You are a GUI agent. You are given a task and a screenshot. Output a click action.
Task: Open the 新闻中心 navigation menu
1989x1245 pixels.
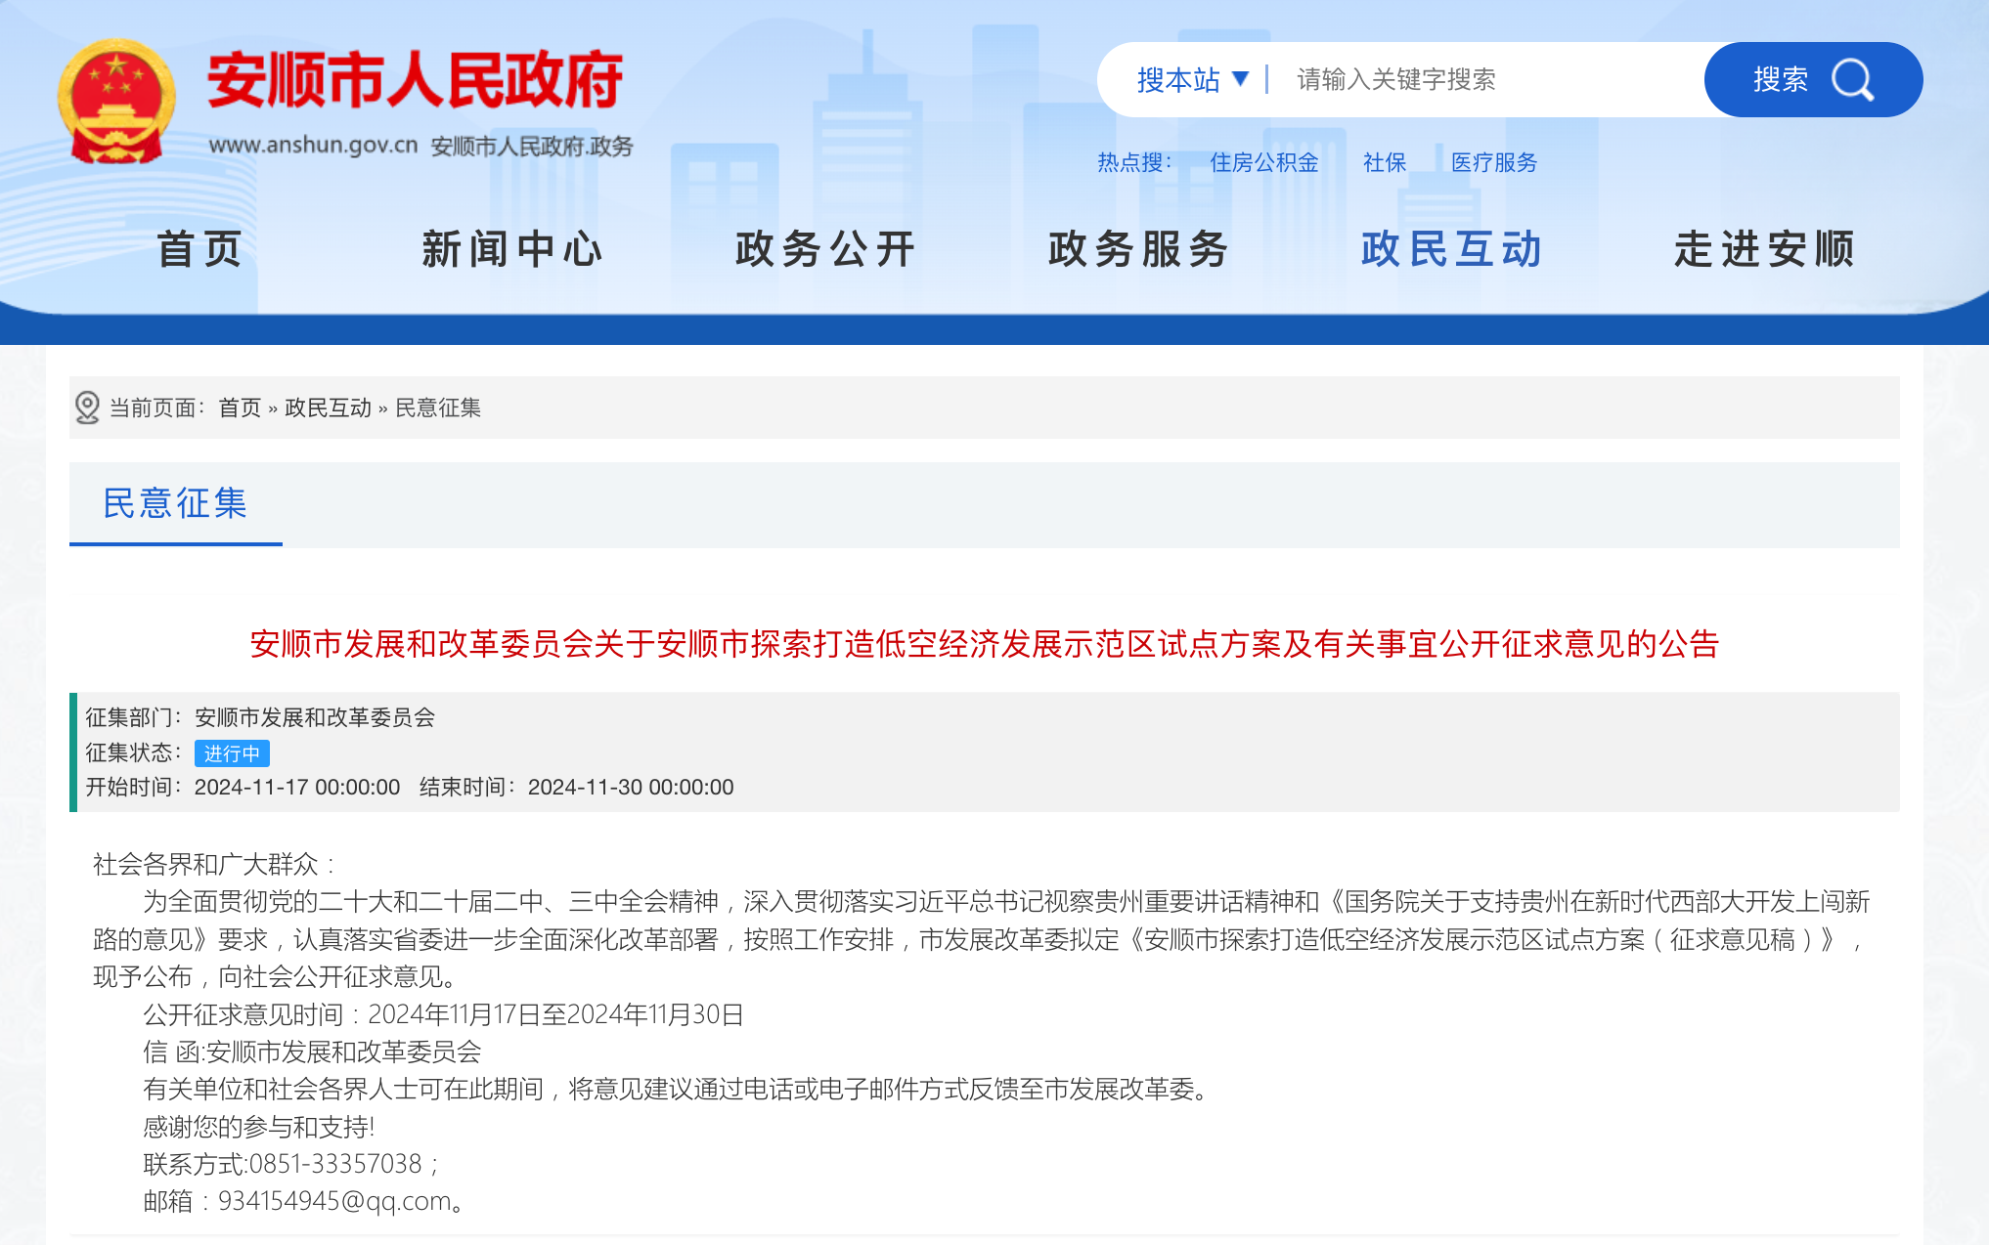pos(512,249)
